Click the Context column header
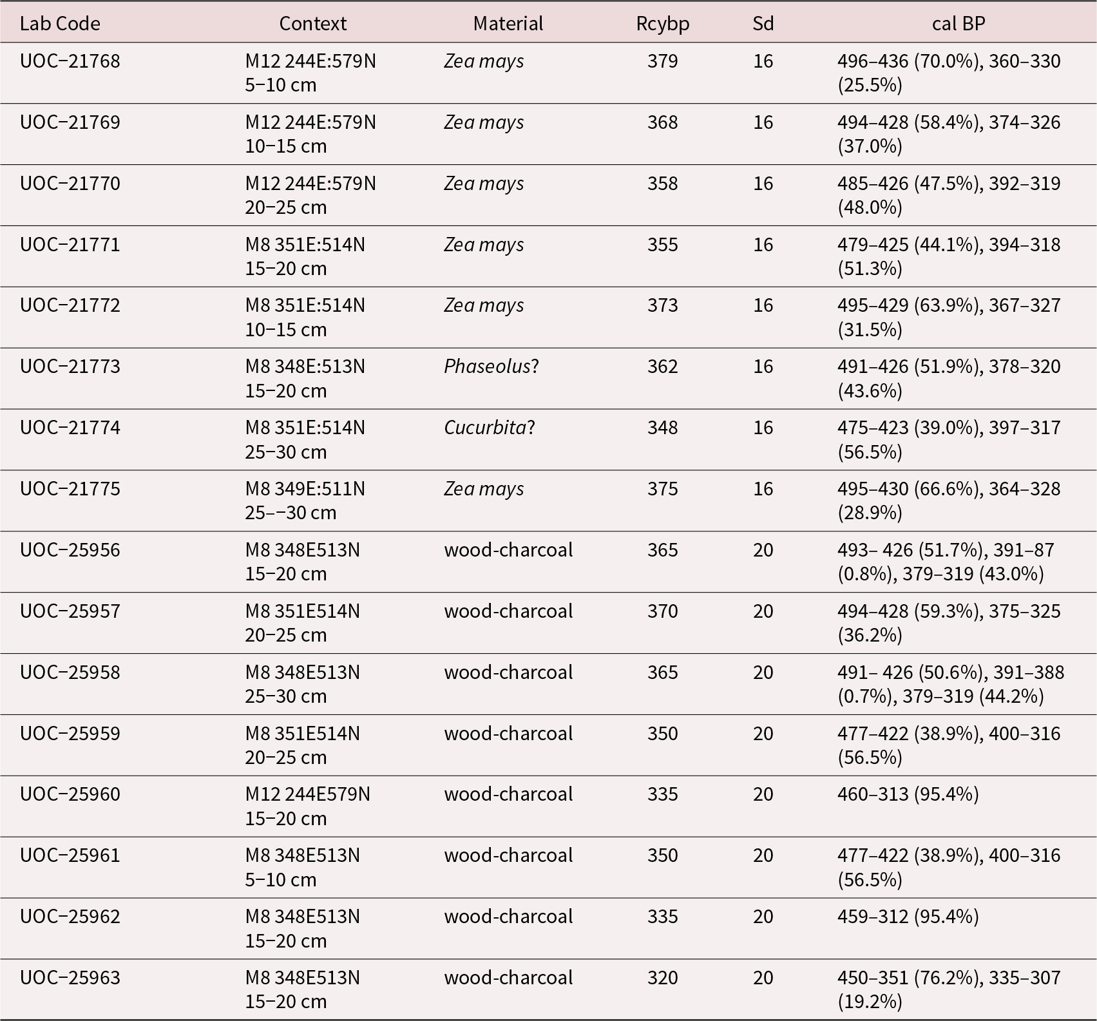The width and height of the screenshot is (1097, 1021). click(x=312, y=24)
